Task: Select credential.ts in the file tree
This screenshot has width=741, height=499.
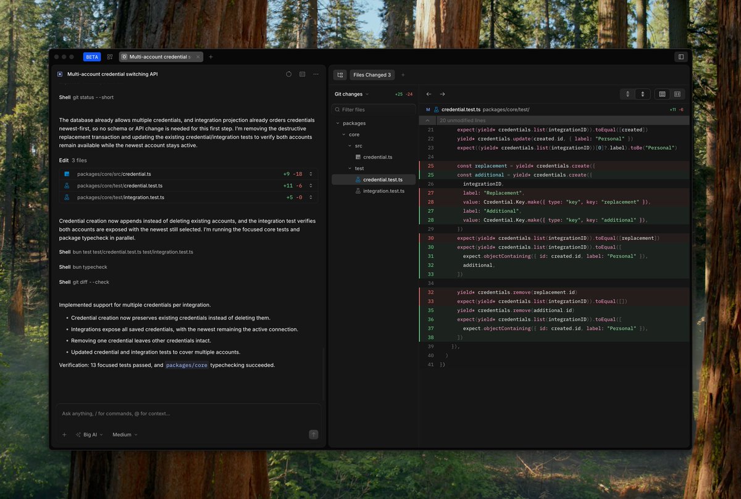Action: click(374, 157)
